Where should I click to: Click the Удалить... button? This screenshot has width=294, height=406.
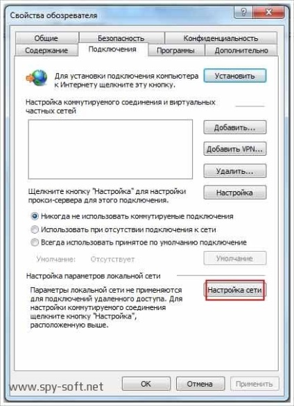coord(235,171)
